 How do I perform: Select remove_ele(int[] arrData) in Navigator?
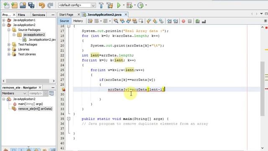pyautogui.click(x=35, y=109)
